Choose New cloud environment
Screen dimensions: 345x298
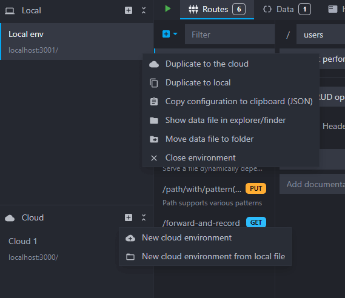tap(205, 238)
